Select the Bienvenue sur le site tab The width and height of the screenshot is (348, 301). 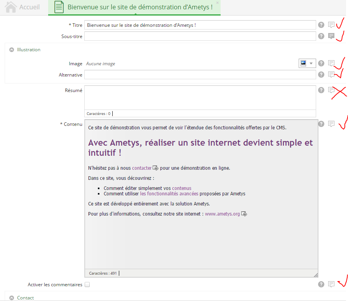pyautogui.click(x=134, y=7)
